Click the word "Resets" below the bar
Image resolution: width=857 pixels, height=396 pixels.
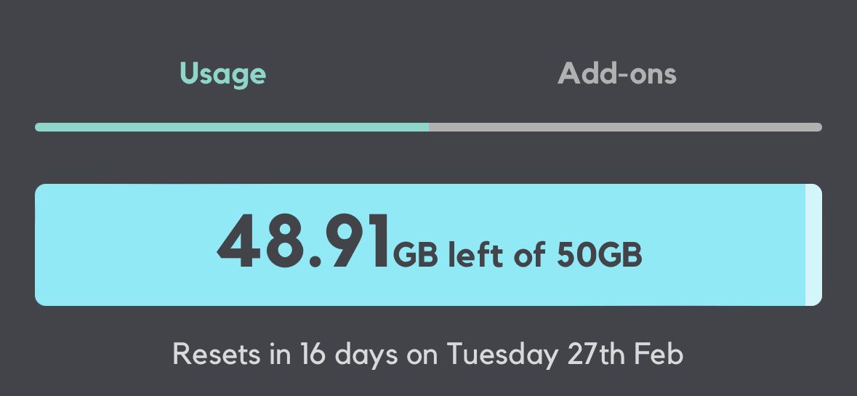click(x=215, y=355)
